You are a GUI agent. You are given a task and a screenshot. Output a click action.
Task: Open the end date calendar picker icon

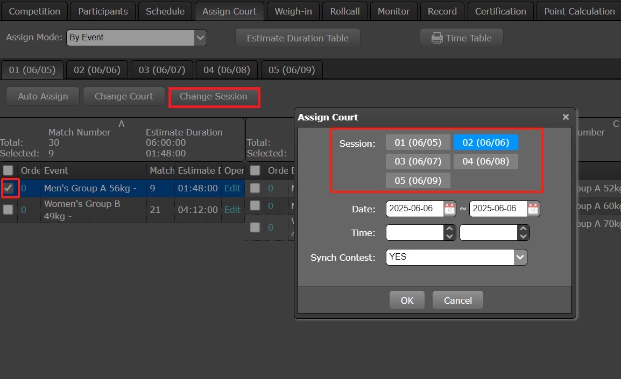(x=533, y=209)
